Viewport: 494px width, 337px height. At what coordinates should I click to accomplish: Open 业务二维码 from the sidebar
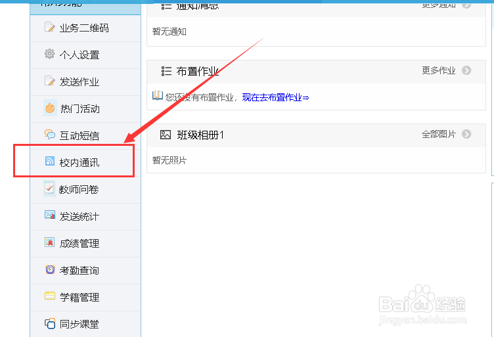pyautogui.click(x=85, y=28)
